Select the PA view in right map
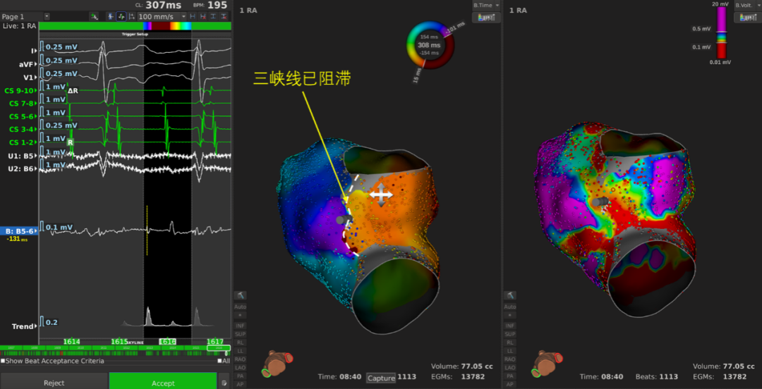 pos(509,376)
